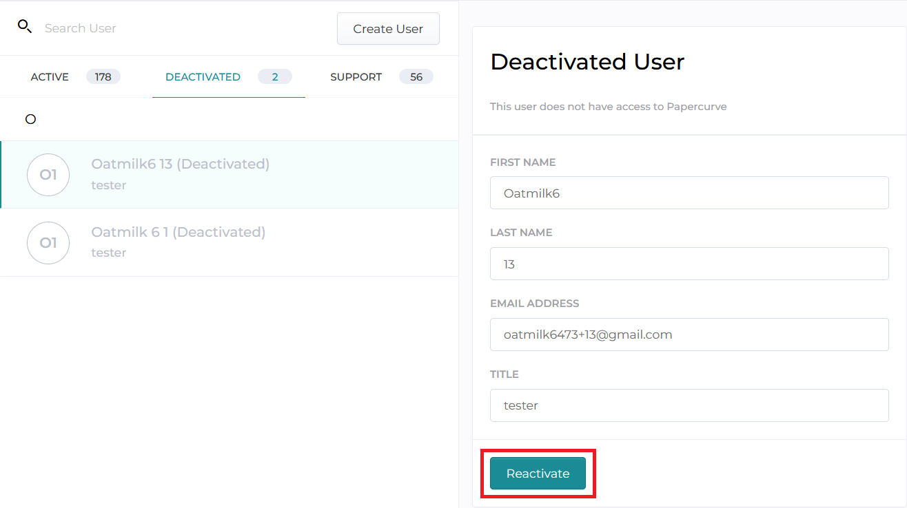Image resolution: width=907 pixels, height=508 pixels.
Task: Click the Email Address field
Action: 689,335
